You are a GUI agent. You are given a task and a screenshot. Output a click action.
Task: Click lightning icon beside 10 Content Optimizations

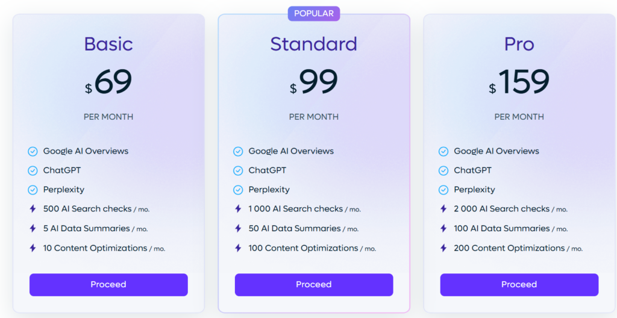tap(33, 248)
